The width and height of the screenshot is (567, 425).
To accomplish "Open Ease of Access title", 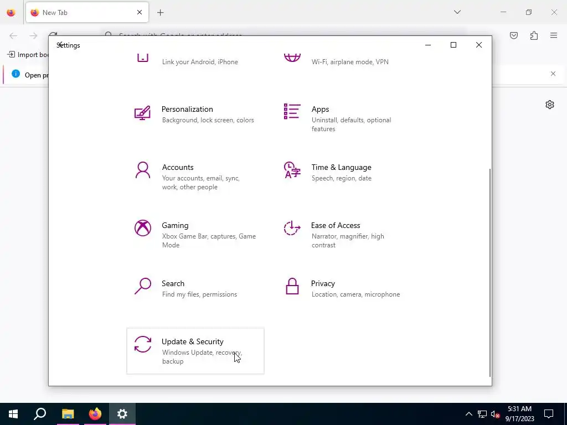I will coord(336,226).
